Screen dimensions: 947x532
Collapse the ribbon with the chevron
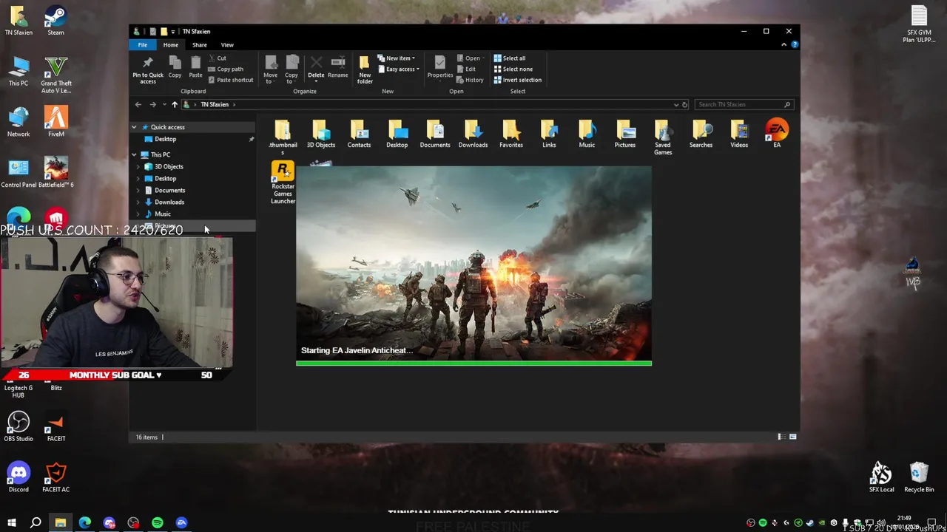tap(783, 45)
